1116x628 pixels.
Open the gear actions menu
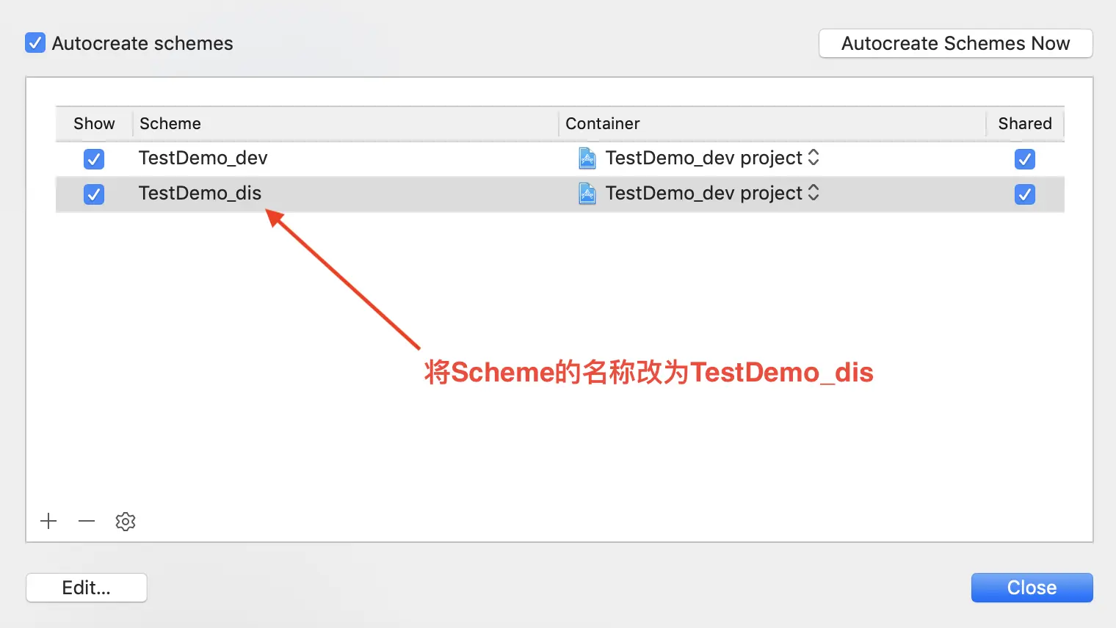point(126,522)
